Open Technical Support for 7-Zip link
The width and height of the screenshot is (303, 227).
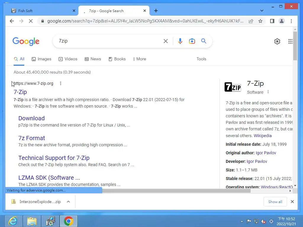click(54, 158)
